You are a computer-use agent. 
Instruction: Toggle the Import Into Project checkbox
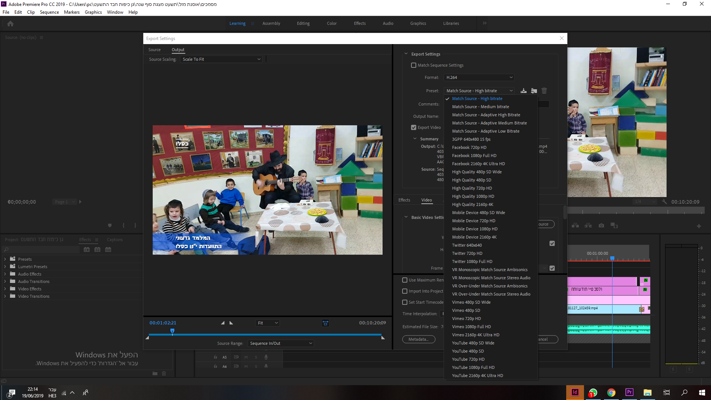coord(405,291)
